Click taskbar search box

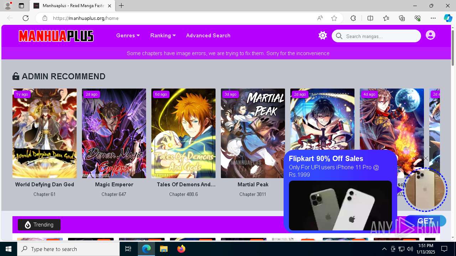[68, 249]
